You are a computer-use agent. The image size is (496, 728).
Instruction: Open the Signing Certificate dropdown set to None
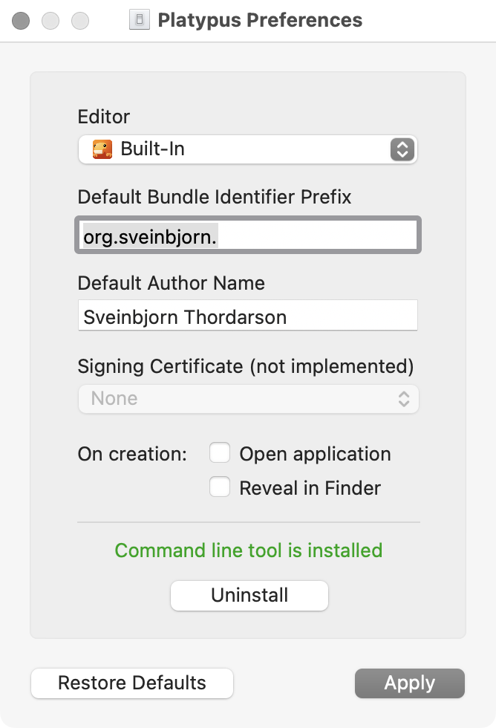247,399
